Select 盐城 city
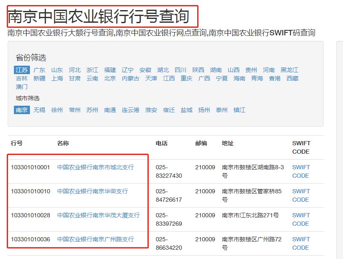 click(x=186, y=110)
